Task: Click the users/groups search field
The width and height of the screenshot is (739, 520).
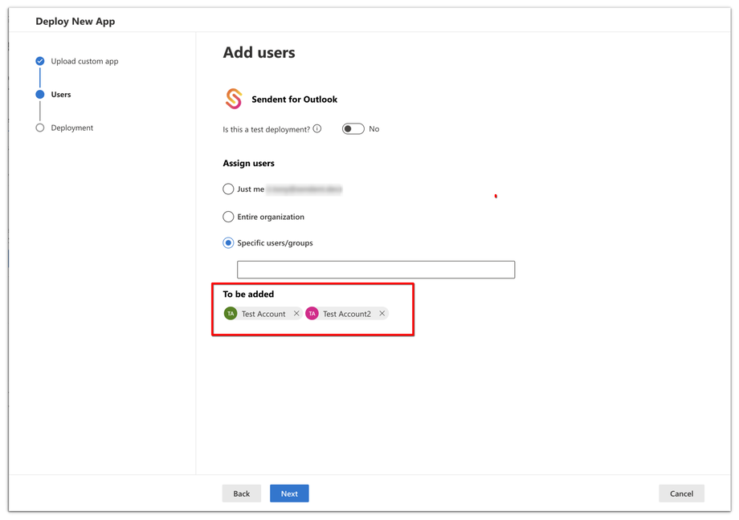Action: 376,270
